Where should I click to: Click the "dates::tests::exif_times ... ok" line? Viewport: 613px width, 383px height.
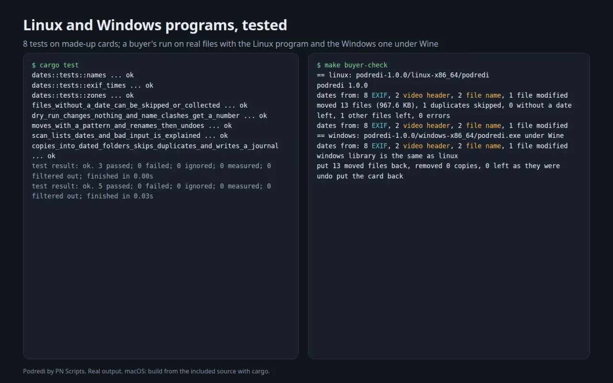pos(92,85)
